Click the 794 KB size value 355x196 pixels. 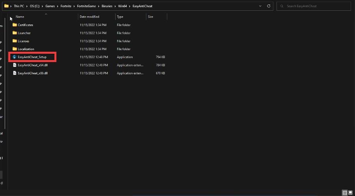pyautogui.click(x=160, y=57)
